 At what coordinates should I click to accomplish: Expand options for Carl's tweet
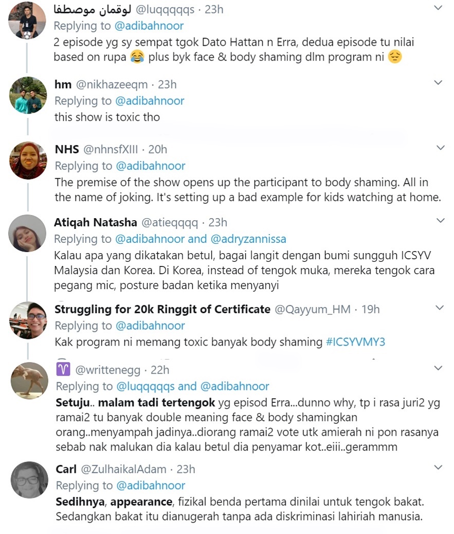[x=439, y=468]
